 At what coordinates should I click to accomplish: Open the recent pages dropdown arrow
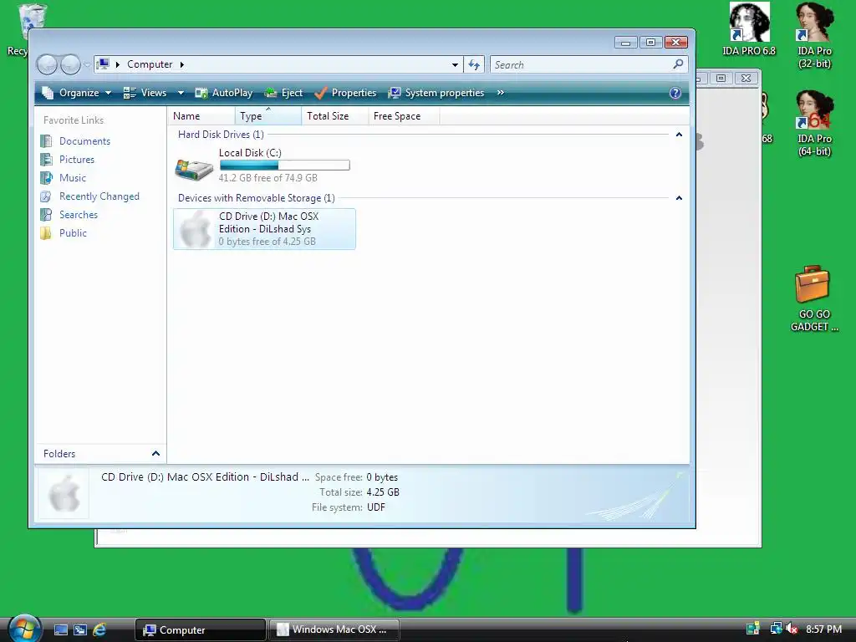(x=87, y=65)
